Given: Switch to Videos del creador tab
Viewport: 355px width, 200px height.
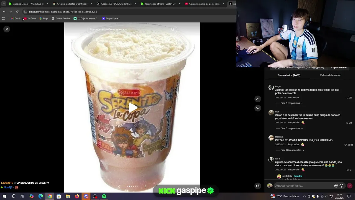Looking at the screenshot, I should (330, 75).
